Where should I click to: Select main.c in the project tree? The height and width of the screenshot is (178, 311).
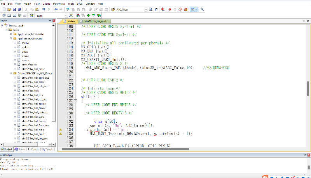click(26, 43)
